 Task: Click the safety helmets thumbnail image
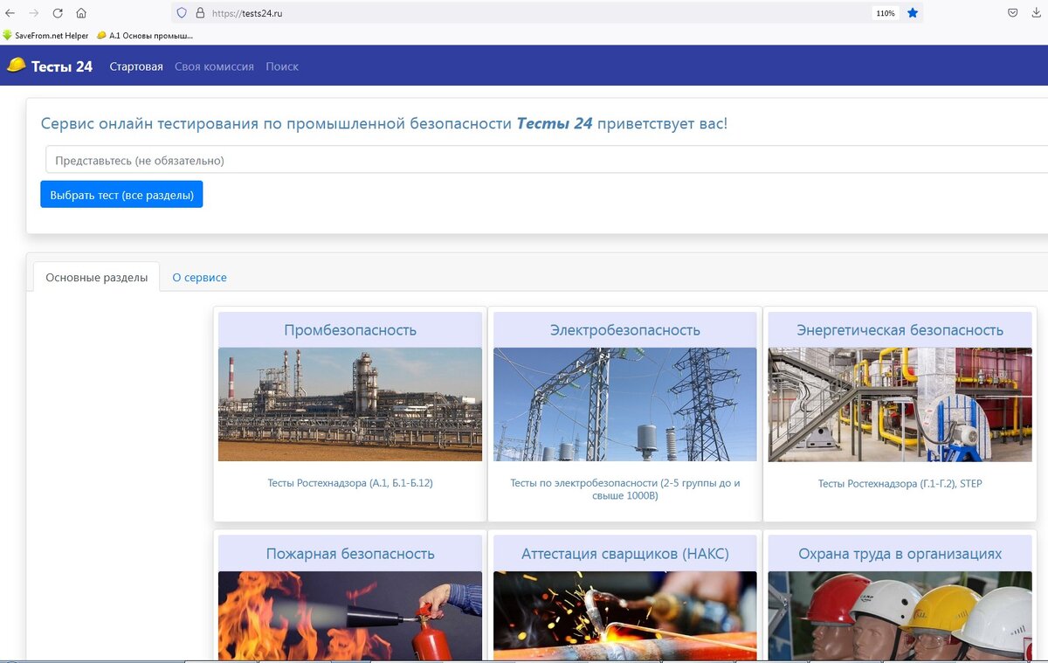pyautogui.click(x=900, y=615)
